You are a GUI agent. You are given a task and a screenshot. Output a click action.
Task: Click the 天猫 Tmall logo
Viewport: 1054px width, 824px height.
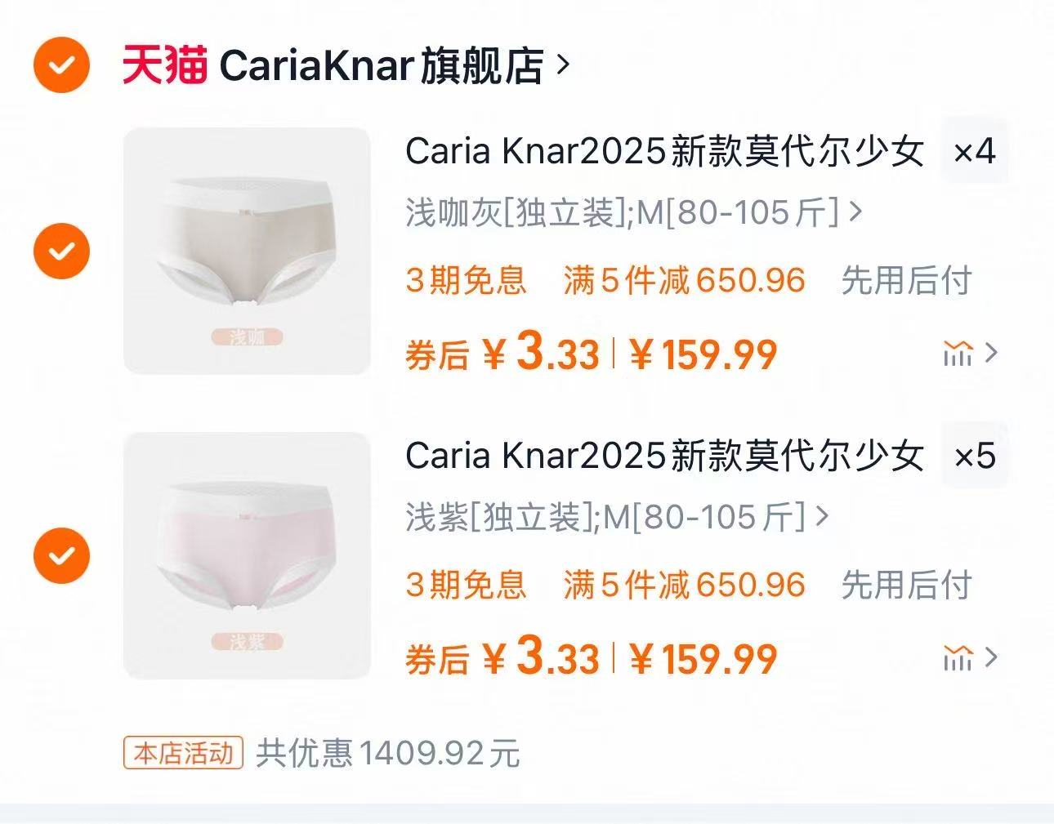(x=165, y=65)
